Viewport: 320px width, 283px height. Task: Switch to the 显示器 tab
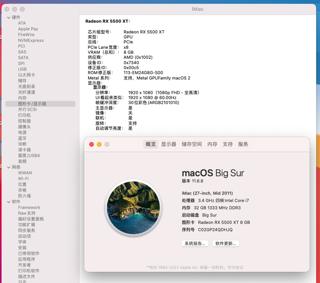(x=168, y=144)
